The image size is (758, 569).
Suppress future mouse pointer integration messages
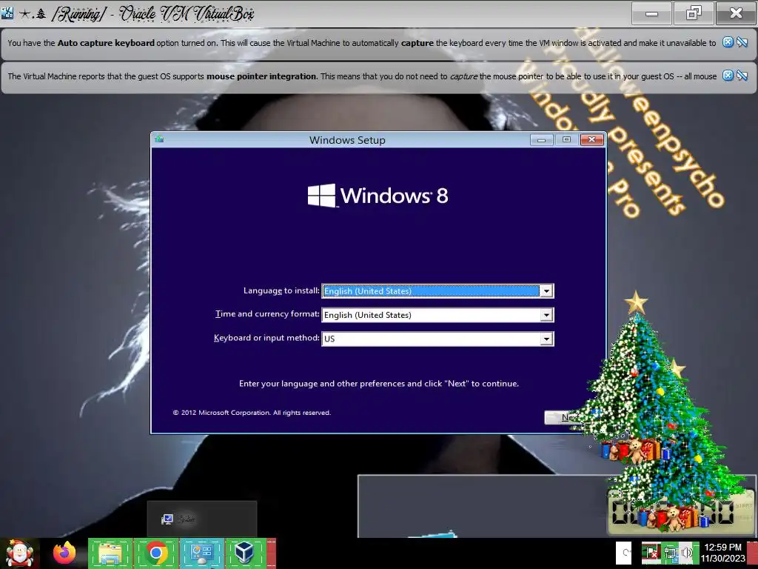point(742,75)
